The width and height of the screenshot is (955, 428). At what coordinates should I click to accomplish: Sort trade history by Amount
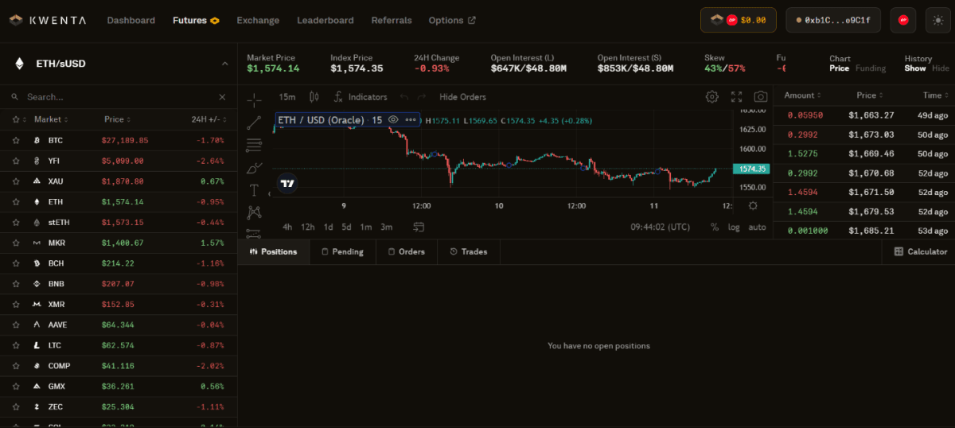coord(802,95)
